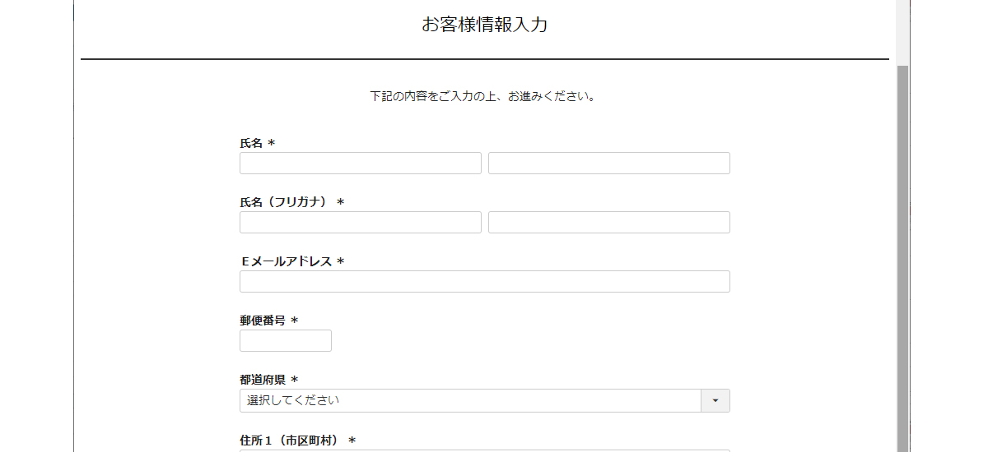Click the 都道府県 dropdown arrow button
Viewport: 988px width, 452px height.
point(715,401)
